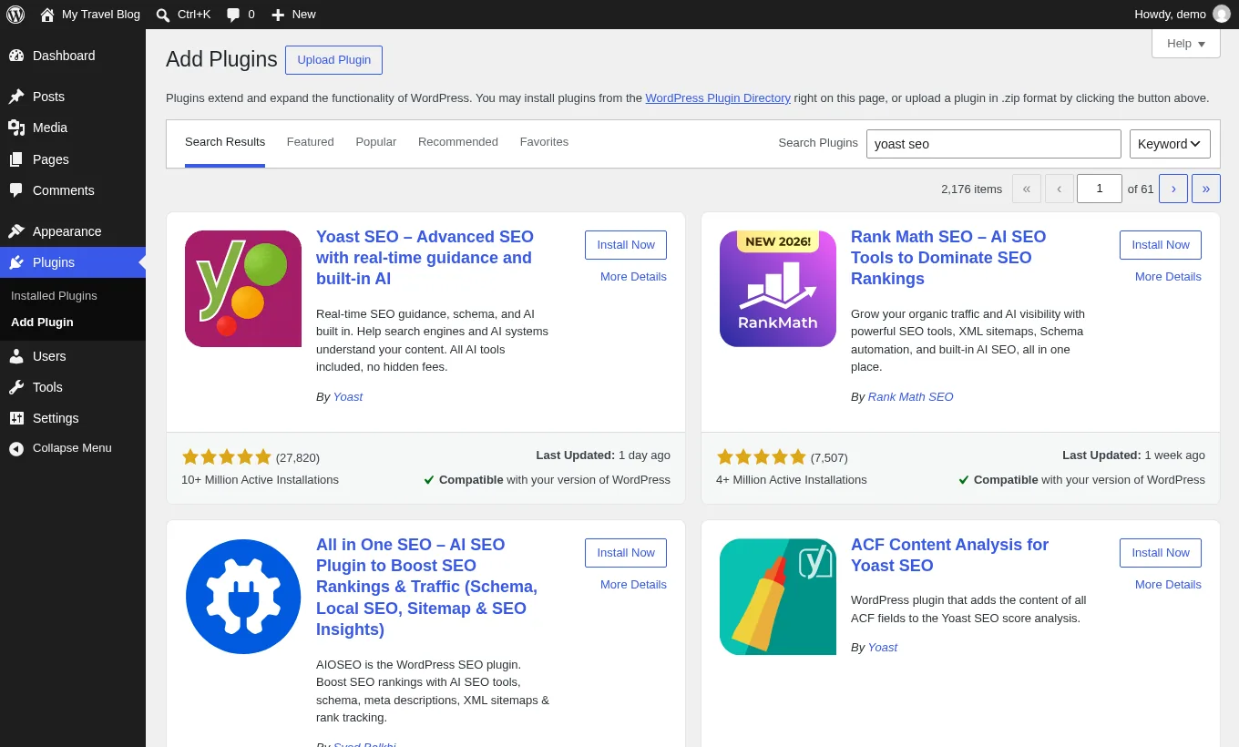Open the Yoast author link under Yoast SEO
1239x747 pixels.
click(x=348, y=397)
